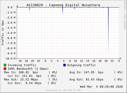Click the x-axis label 6
Image resolution: width=127 pixels, height=93 pixels.
(x=64, y=61)
